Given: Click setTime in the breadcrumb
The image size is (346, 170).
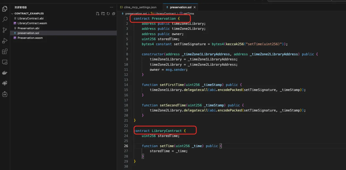Looking at the screenshot, I should point(189,14).
